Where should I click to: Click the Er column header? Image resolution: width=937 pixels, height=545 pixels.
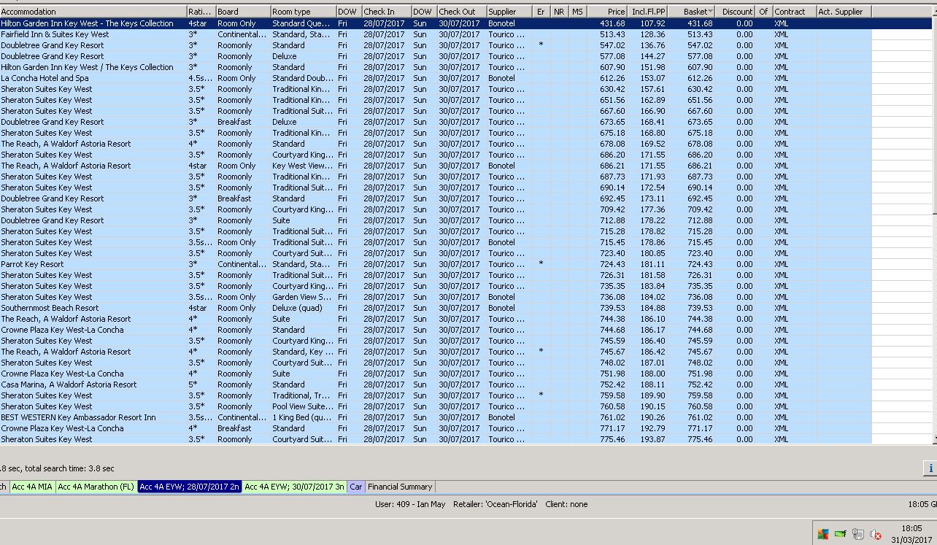(541, 12)
